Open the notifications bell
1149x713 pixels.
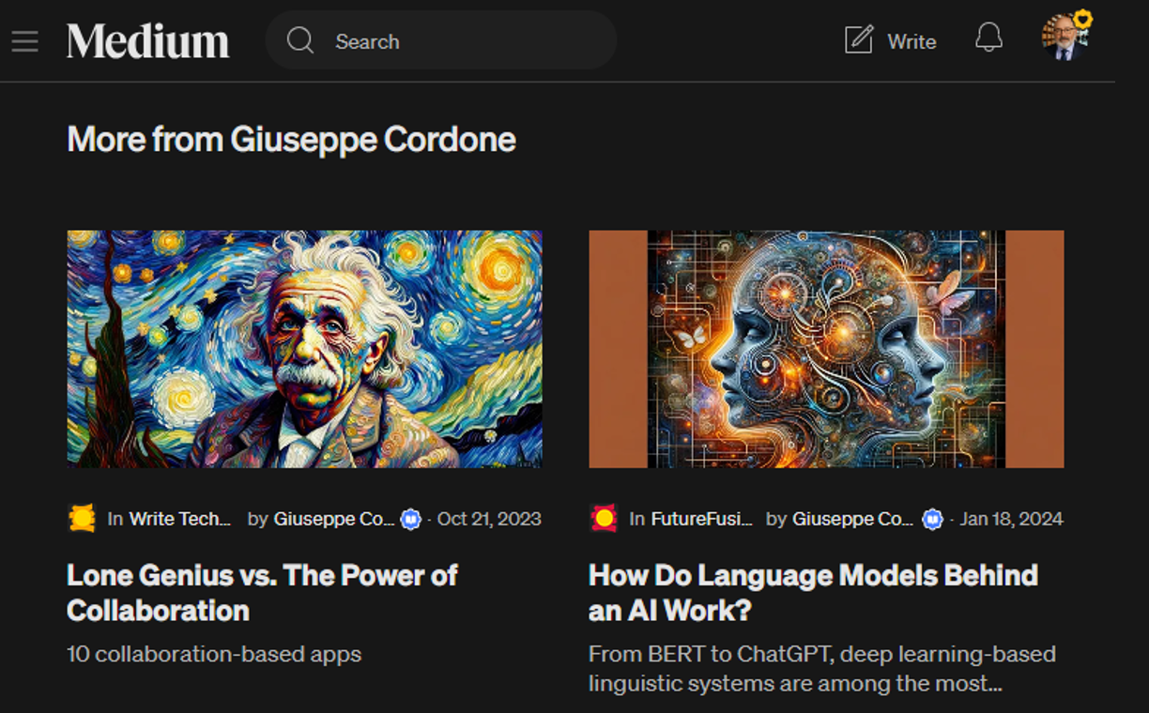tap(988, 38)
